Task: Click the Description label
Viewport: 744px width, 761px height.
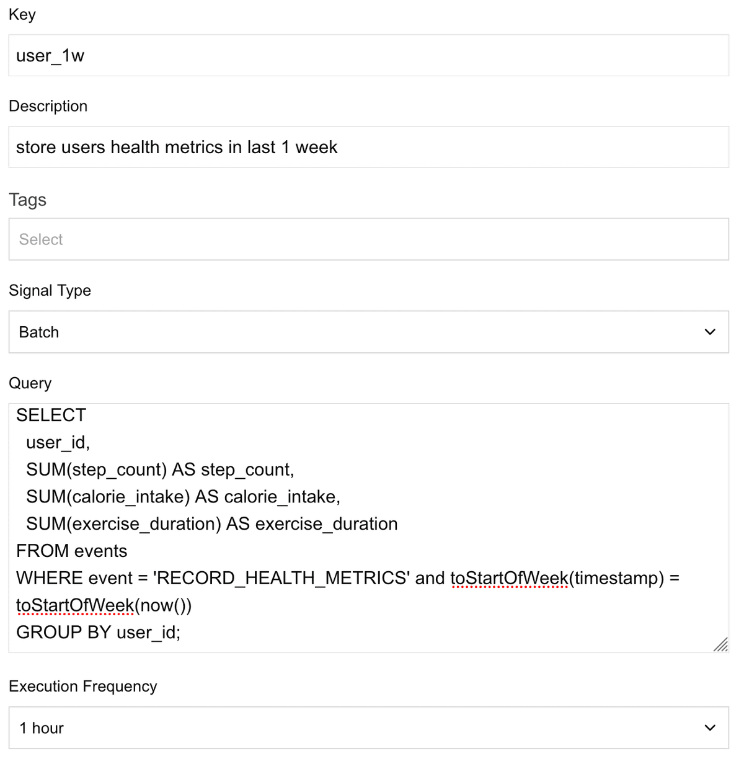Action: (48, 105)
